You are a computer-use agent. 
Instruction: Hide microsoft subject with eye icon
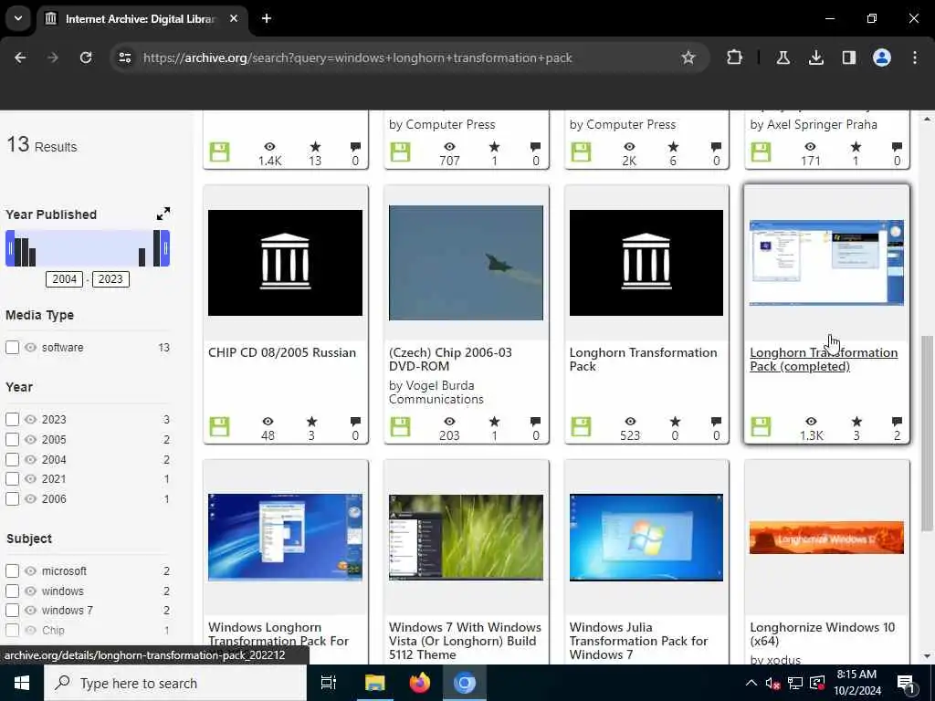[x=30, y=571]
